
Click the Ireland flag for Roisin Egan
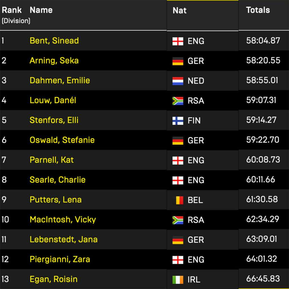[178, 280]
